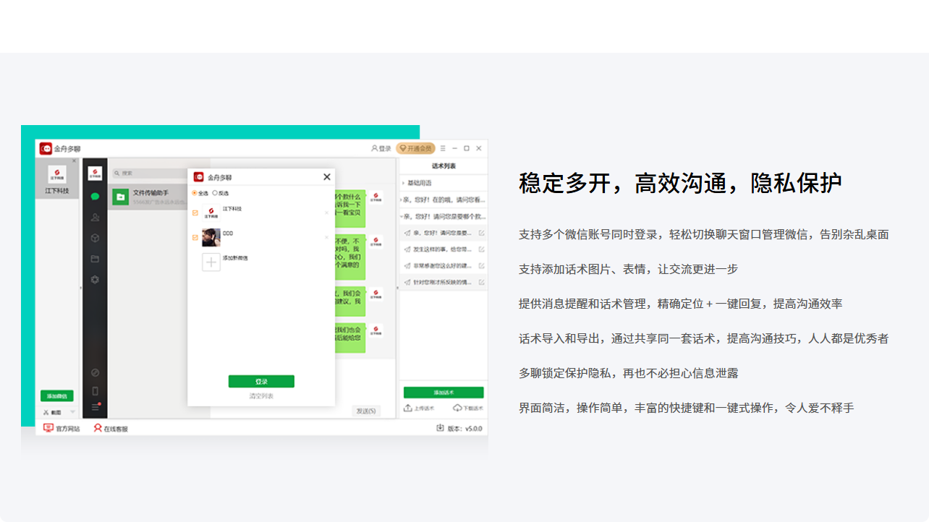Click the green 登录 button in dialog
929x522 pixels.
261,382
